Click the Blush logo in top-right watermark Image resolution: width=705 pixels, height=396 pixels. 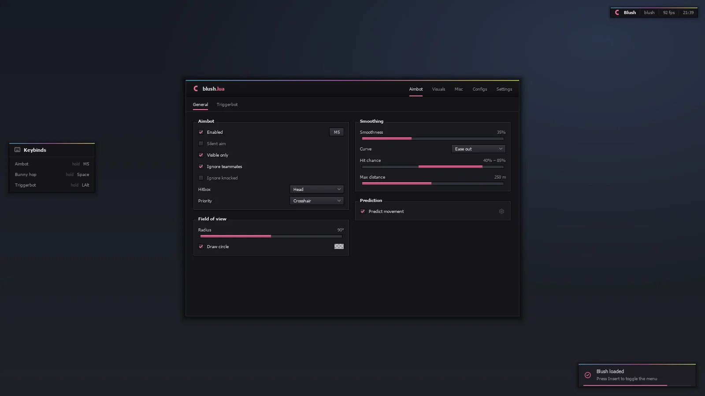[x=617, y=13]
